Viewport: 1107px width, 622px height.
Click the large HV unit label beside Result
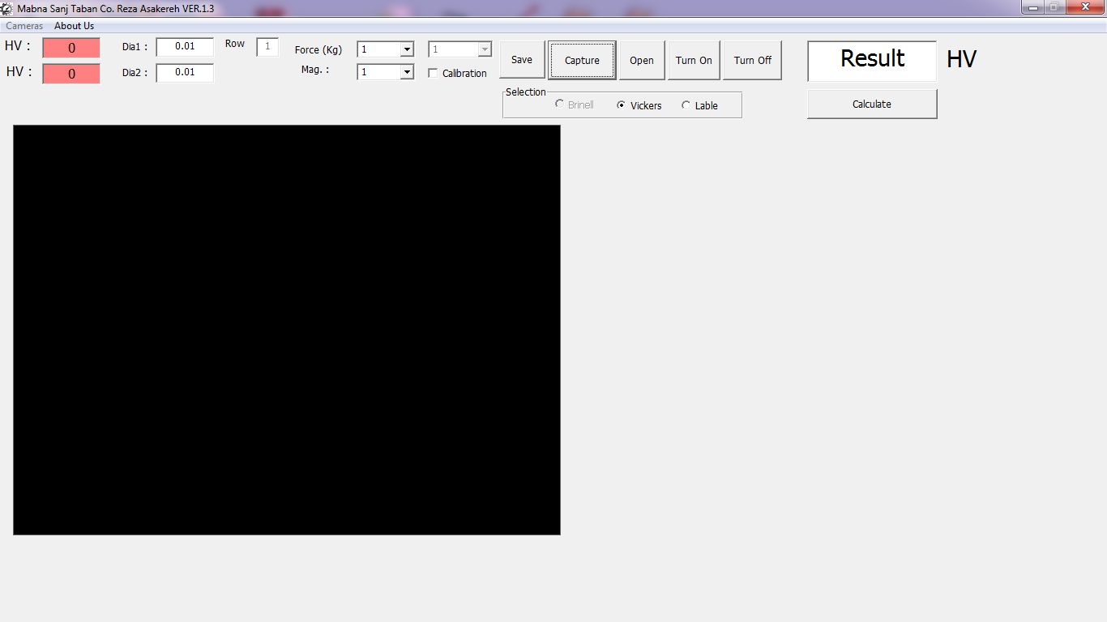(961, 59)
